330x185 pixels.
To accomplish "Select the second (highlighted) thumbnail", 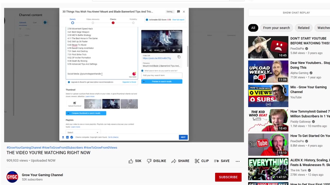I will (111, 104).
